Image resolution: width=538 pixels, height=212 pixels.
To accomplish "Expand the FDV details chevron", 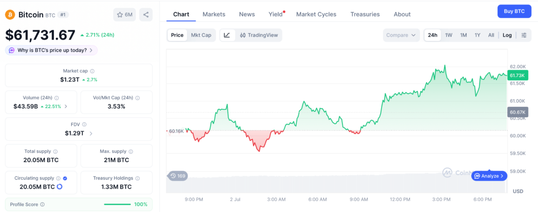I will point(91,133).
